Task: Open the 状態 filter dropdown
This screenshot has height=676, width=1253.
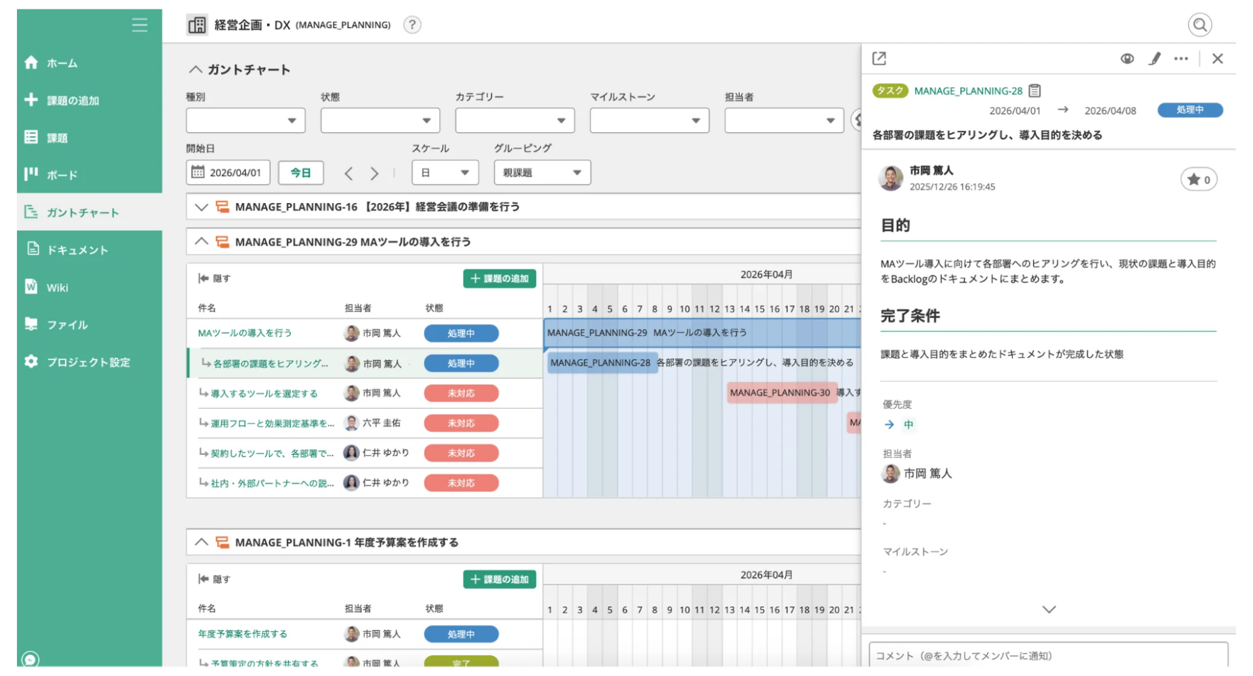Action: [x=380, y=120]
